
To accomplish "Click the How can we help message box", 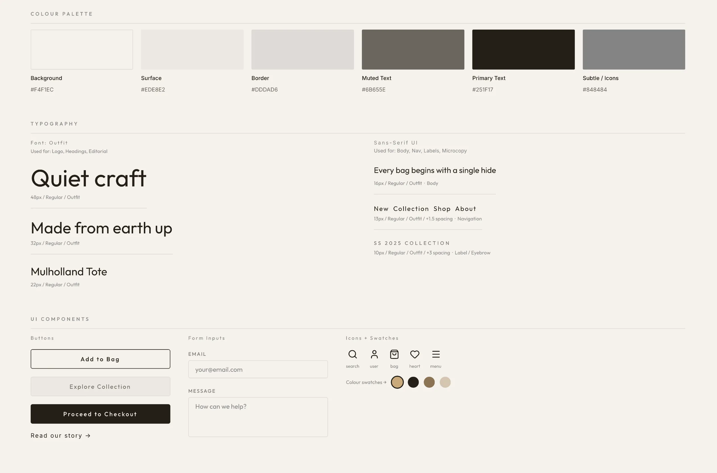I will click(258, 417).
